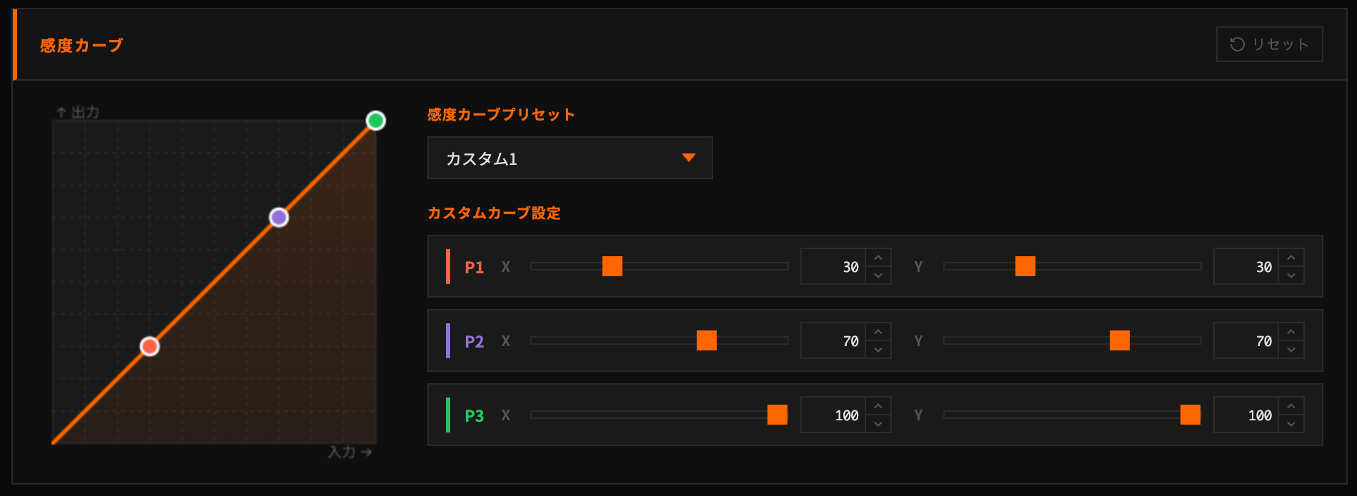Decrease the P3 X value with down arrow
Image resolution: width=1357 pixels, height=496 pixels.
tap(878, 424)
